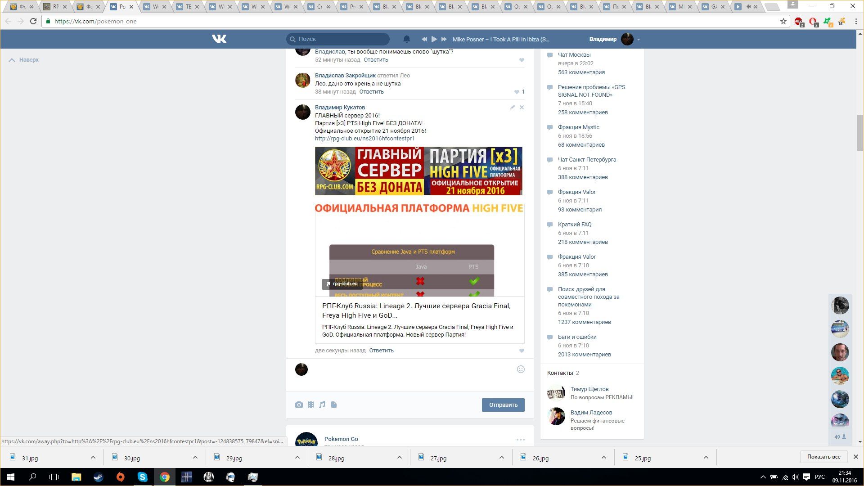Open the emoji smiley picker
The height and width of the screenshot is (486, 864).
coord(521,369)
